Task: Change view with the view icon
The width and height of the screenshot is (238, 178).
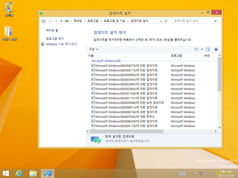Action: pyautogui.click(x=197, y=49)
